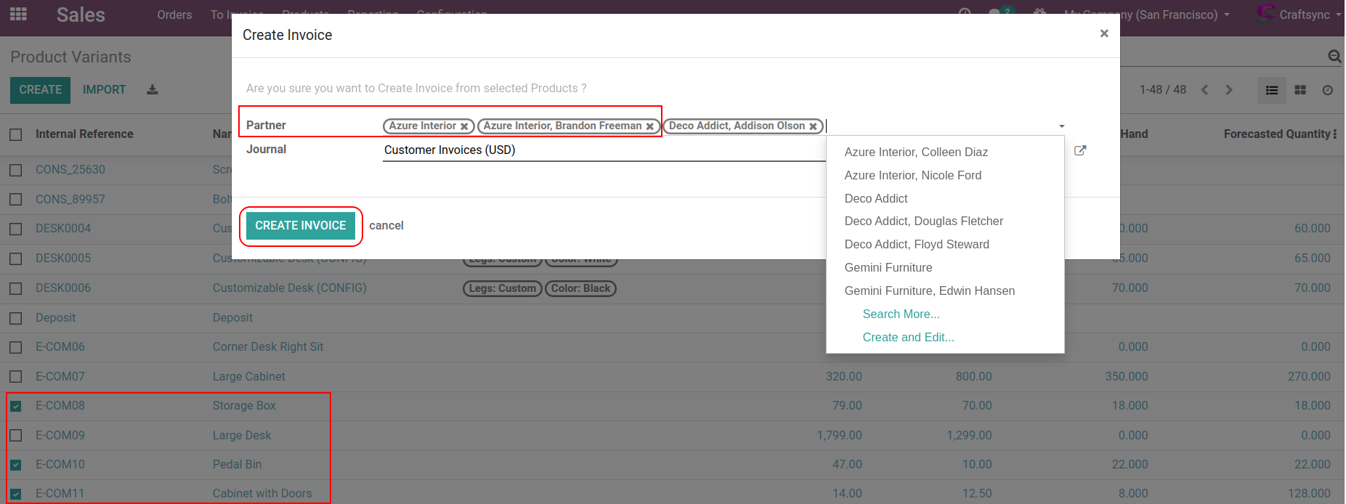Click the download export icon
This screenshot has height=504, width=1346.
152,90
